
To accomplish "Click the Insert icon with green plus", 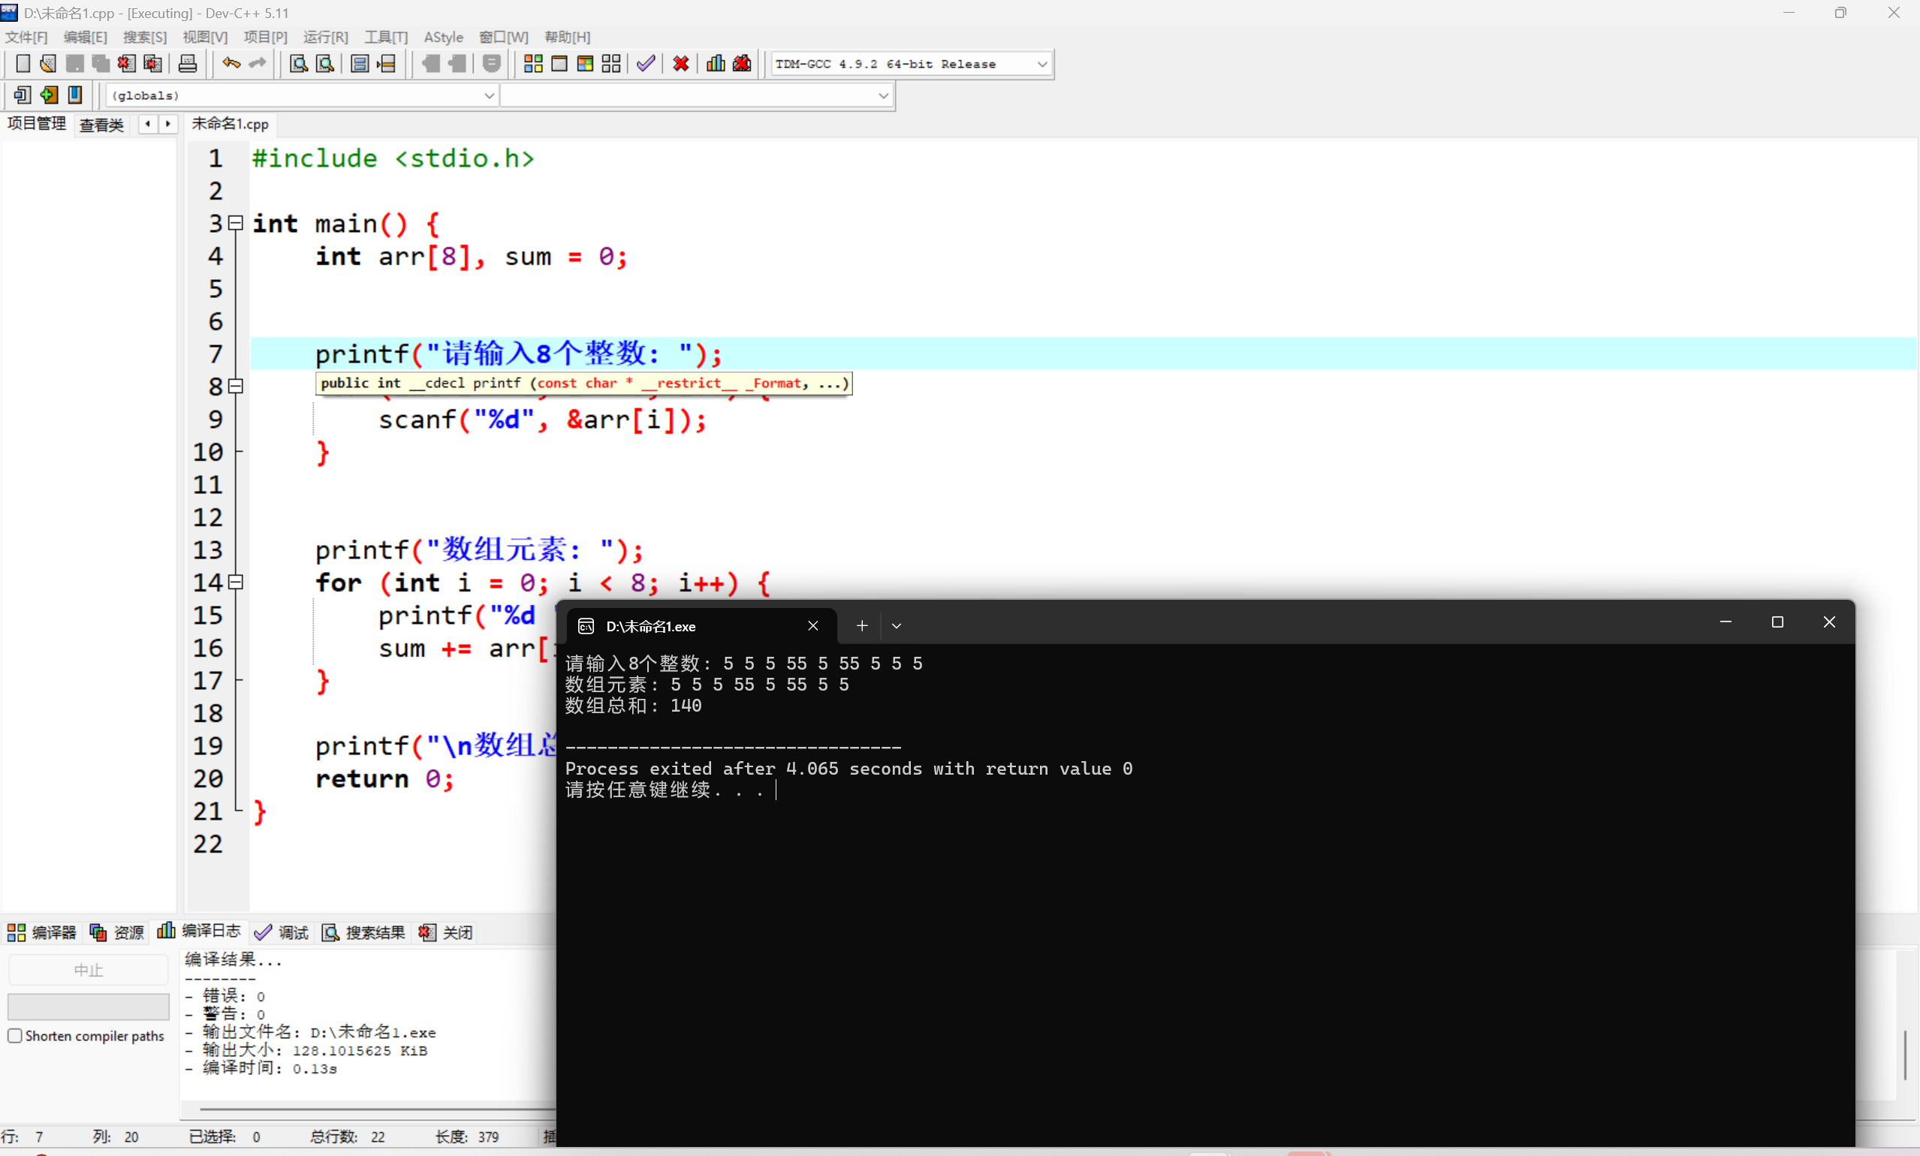I will pyautogui.click(x=48, y=95).
